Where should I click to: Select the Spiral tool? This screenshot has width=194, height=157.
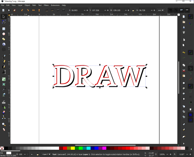(x=4, y=49)
